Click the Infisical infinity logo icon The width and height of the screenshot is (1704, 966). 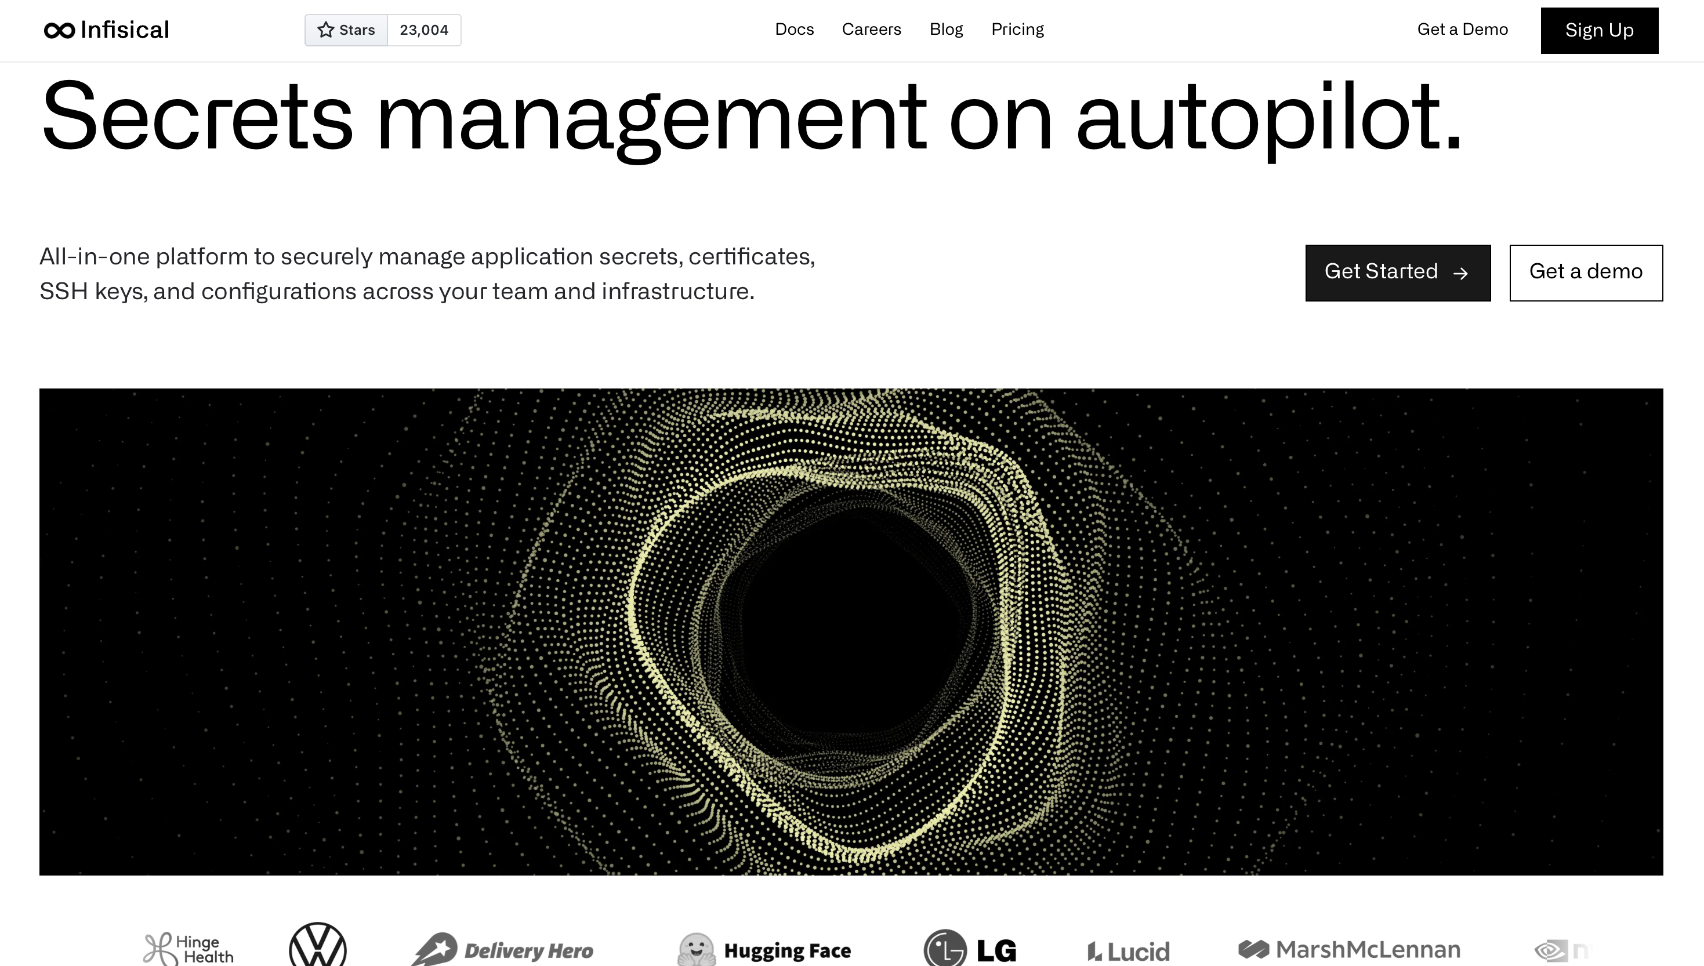point(59,31)
